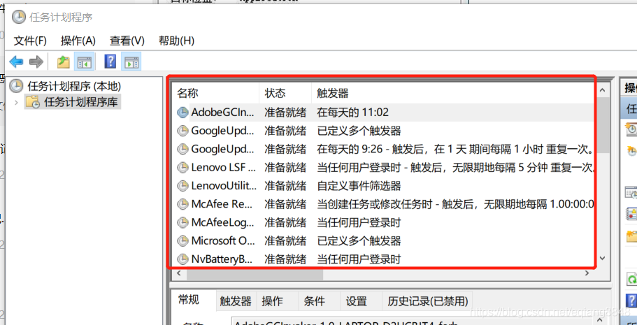The width and height of the screenshot is (637, 325).
Task: Sort by the 状态 column header
Action: (285, 94)
